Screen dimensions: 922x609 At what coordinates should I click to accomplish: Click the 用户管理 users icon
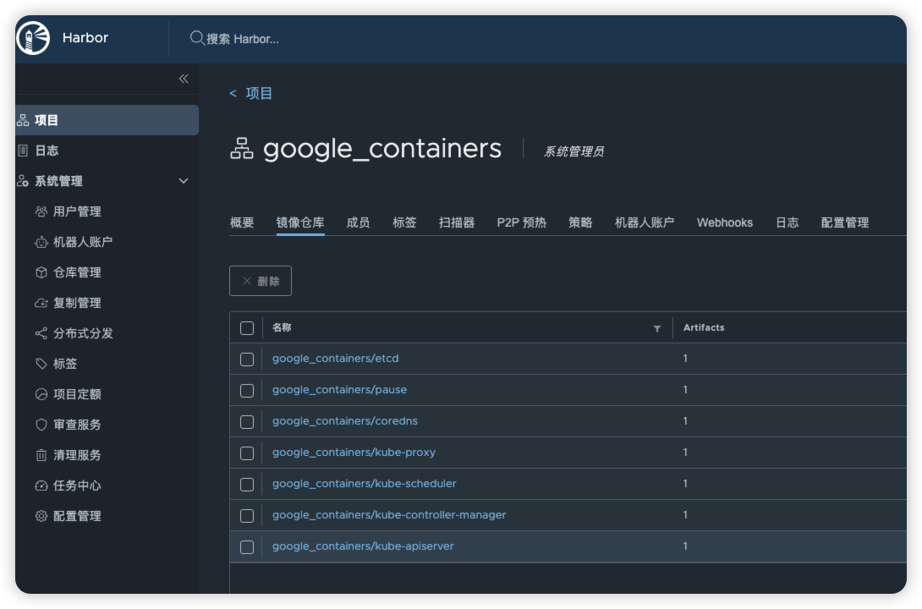coord(41,211)
